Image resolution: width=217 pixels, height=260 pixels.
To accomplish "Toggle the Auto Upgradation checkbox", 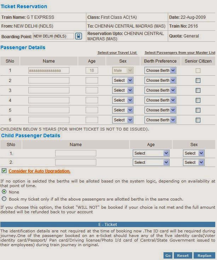I will coord(4,171).
